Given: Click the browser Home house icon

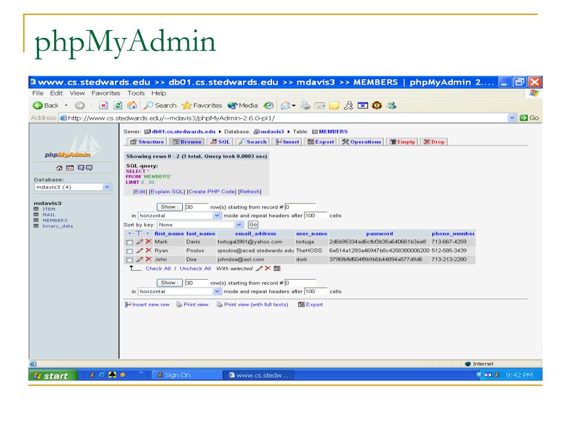Looking at the screenshot, I should pos(132,105).
